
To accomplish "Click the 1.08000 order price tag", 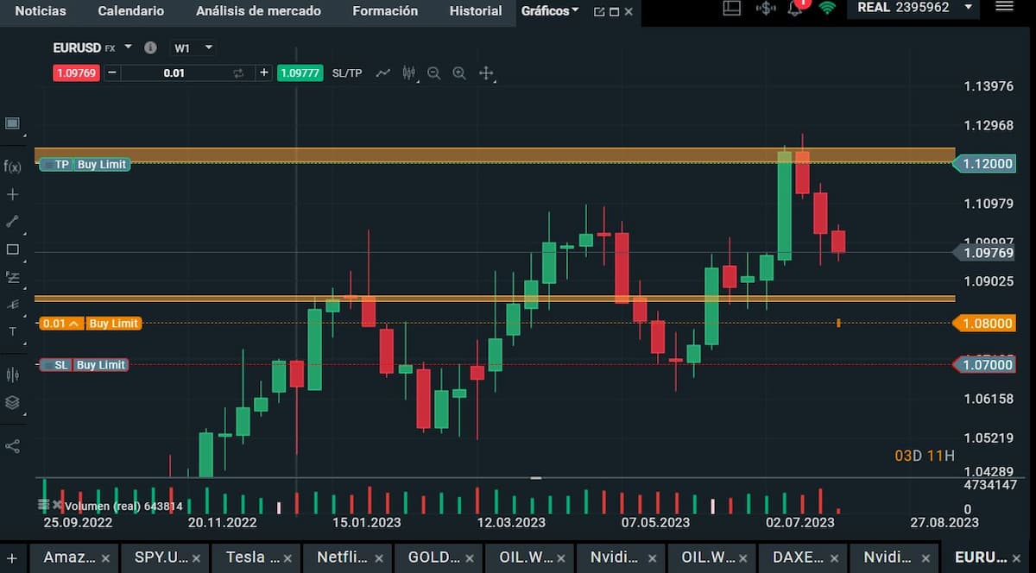I will pyautogui.click(x=982, y=324).
